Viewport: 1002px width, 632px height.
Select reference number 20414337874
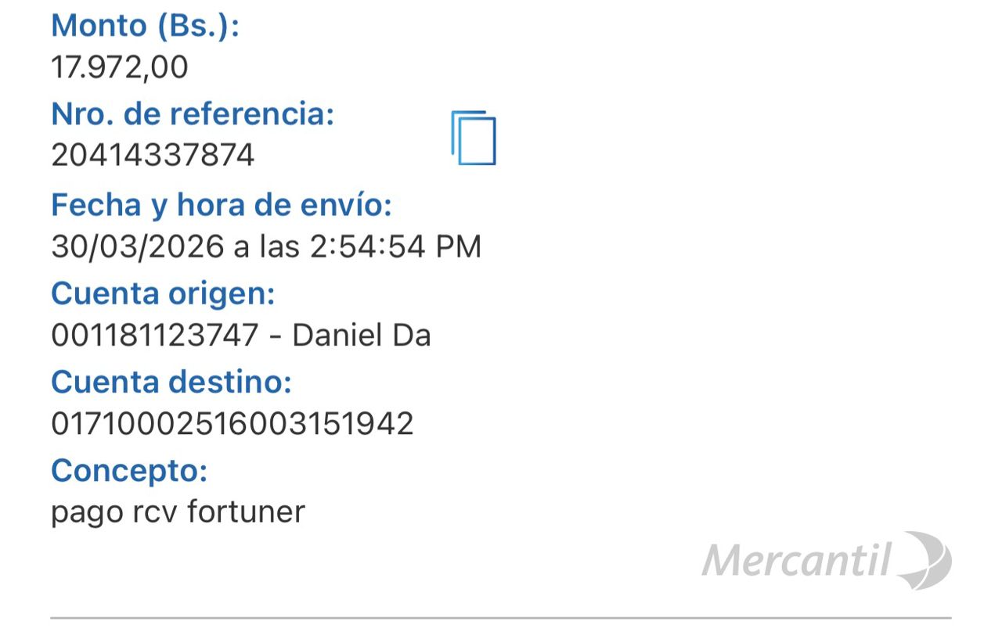tap(153, 156)
